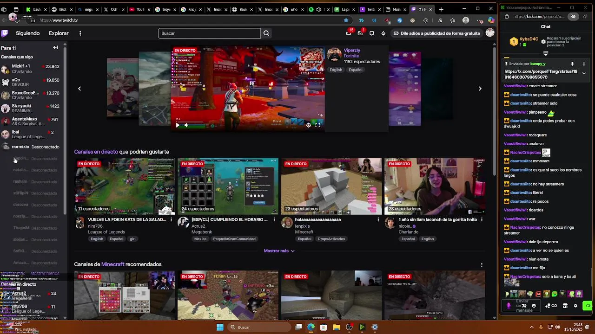The height and width of the screenshot is (334, 595).
Task: Open pinned message options three dots in Kick chat
Action: click(584, 64)
